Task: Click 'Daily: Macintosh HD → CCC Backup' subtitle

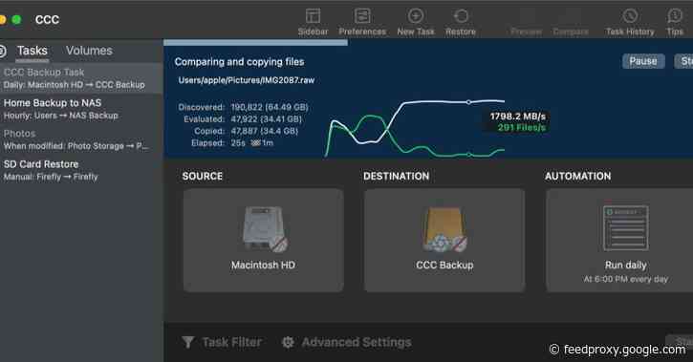Action: 75,85
